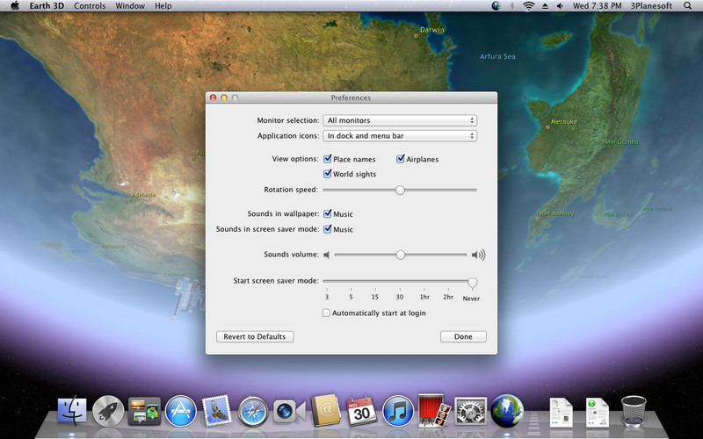Image resolution: width=703 pixels, height=439 pixels.
Task: Click the Earth 3D globe dock icon
Action: coord(507,410)
